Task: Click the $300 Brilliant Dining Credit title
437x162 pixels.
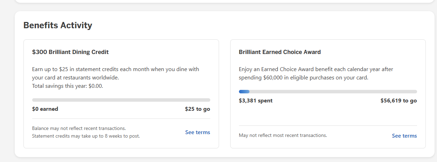Action: [70, 52]
